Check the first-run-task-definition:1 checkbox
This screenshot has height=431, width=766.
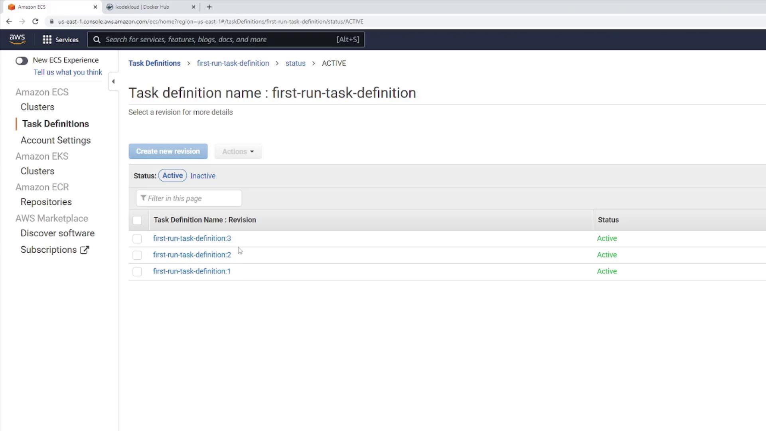click(137, 272)
